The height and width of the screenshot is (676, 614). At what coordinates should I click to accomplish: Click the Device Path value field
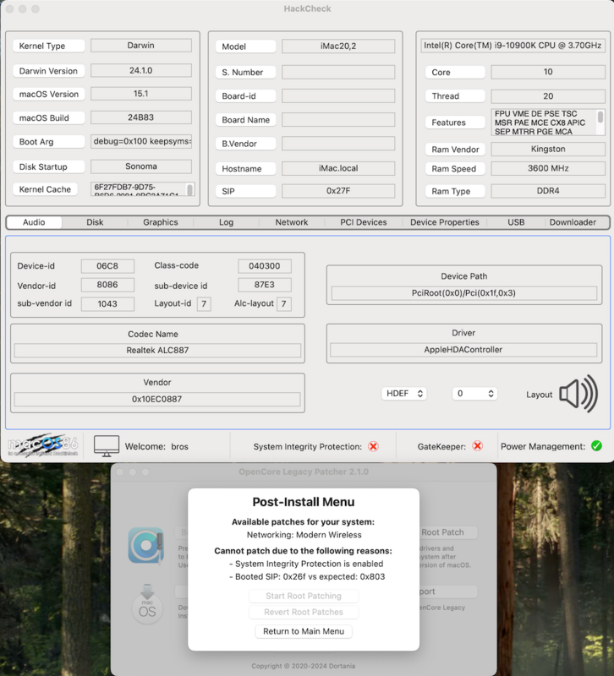(x=463, y=293)
